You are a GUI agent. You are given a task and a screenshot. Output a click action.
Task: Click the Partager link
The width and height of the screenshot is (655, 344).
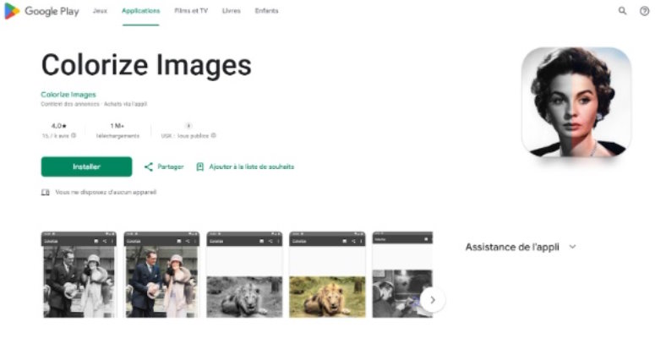171,167
